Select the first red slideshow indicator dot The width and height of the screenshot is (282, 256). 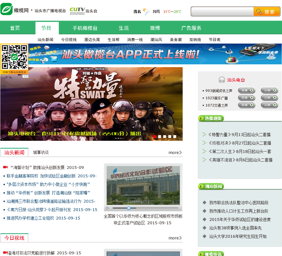[x=155, y=137]
